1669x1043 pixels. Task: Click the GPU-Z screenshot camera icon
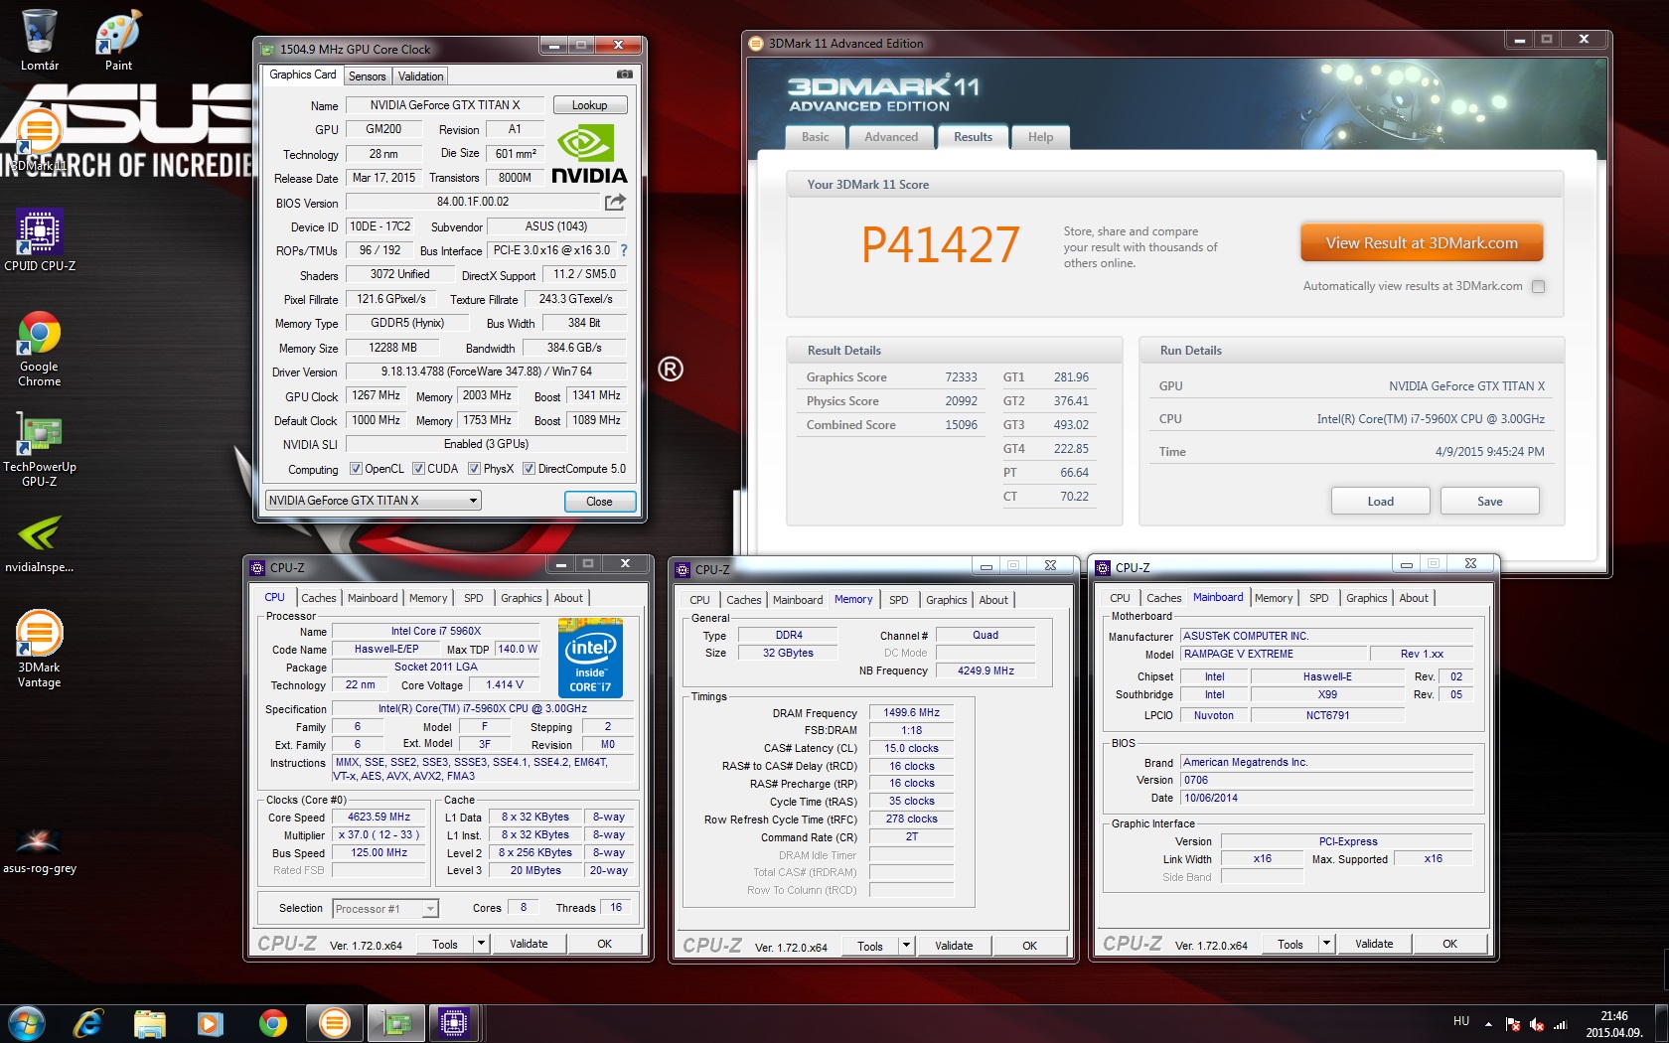(624, 74)
